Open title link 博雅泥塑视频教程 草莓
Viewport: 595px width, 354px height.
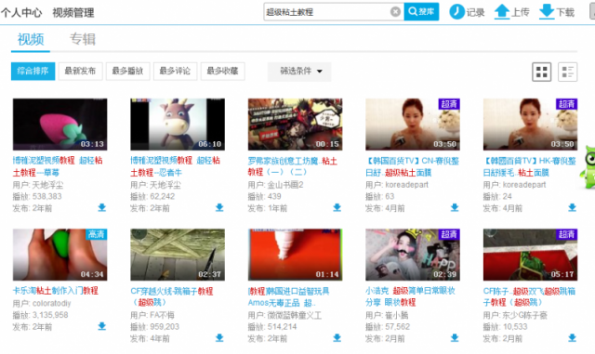(x=58, y=166)
